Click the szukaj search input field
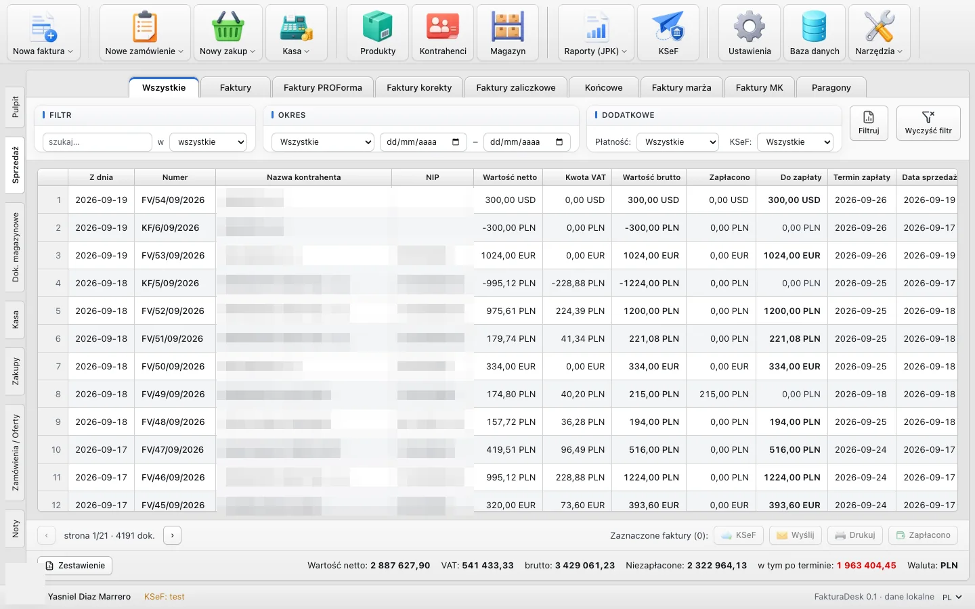 [x=97, y=142]
